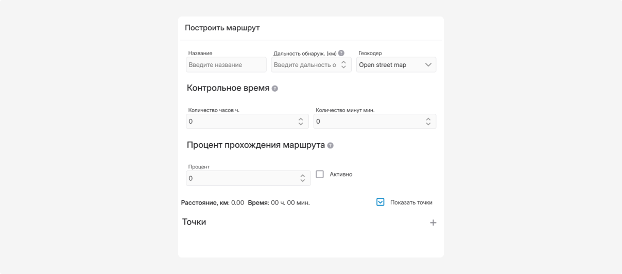
Task: Focus the Название input field
Action: (226, 65)
